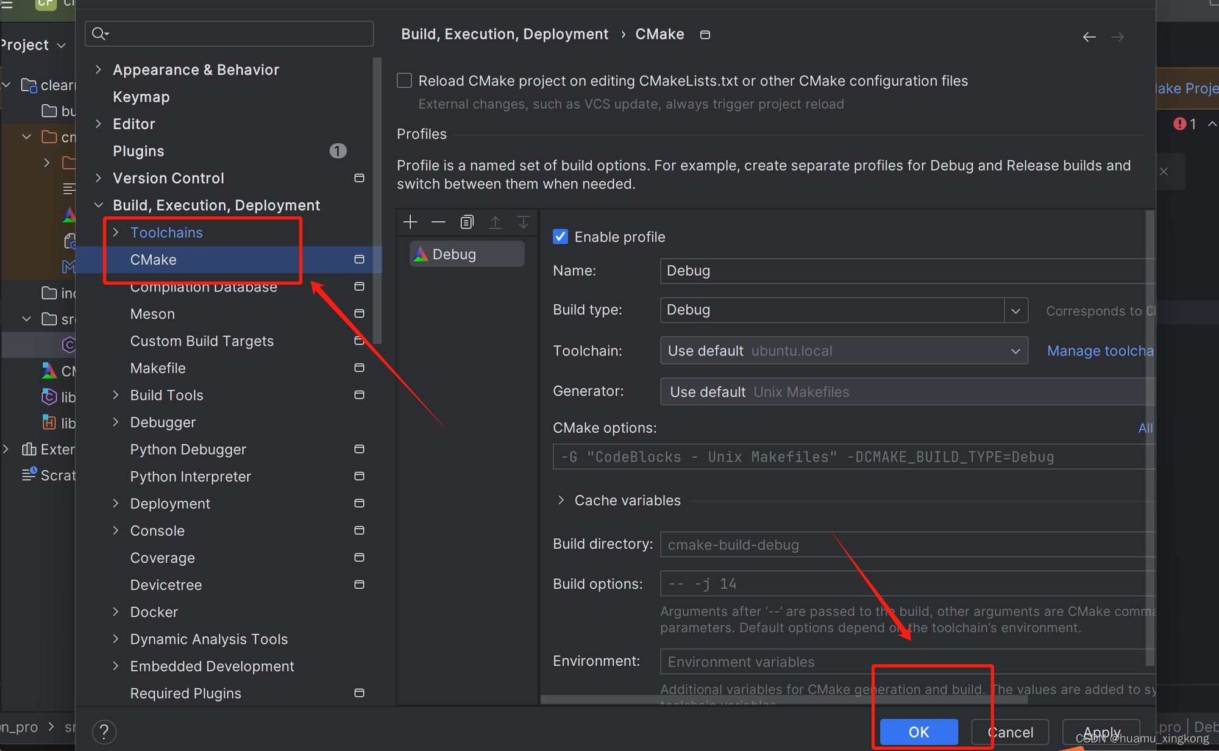This screenshot has height=751, width=1219.
Task: Open the Makefile settings page
Action: click(x=158, y=368)
